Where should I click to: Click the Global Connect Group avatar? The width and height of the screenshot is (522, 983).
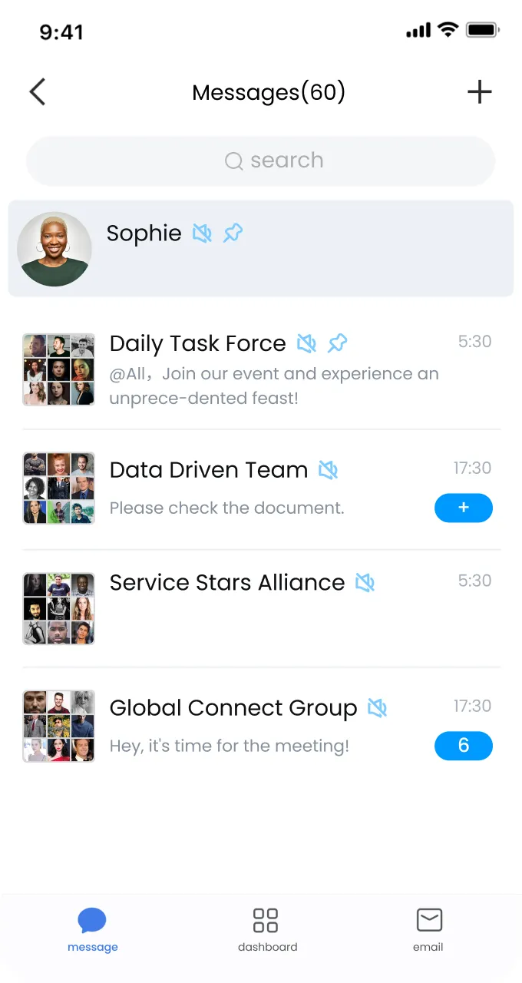point(59,726)
